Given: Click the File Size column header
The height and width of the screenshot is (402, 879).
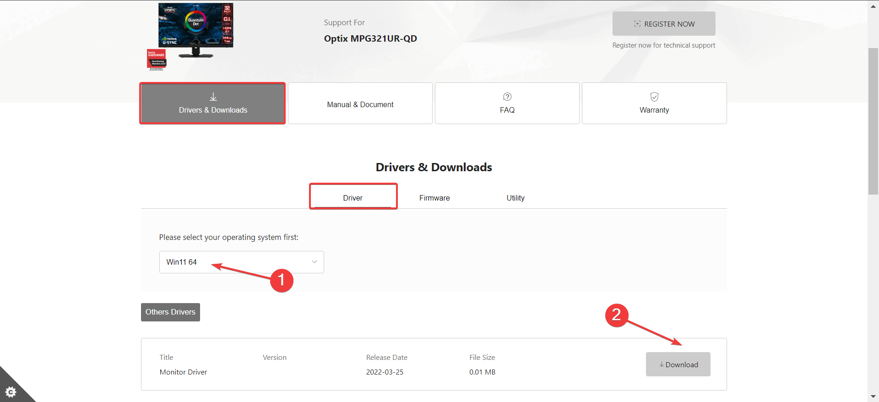Looking at the screenshot, I should pyautogui.click(x=482, y=357).
